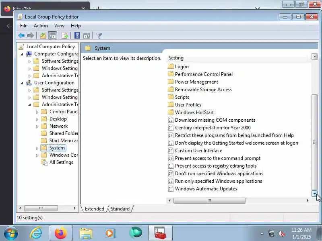Toggle the Show/Hide Action Pane icon
The image size is (322, 241).
click(87, 36)
